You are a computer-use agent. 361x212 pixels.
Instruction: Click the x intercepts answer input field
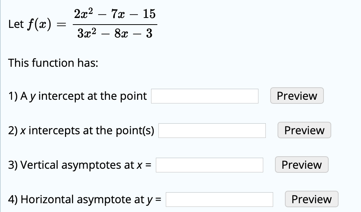211,131
